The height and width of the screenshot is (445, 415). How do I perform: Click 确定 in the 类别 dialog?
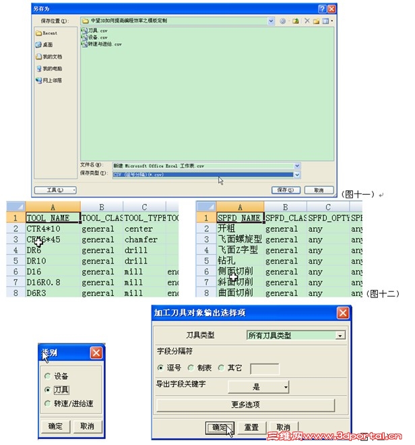(55, 426)
